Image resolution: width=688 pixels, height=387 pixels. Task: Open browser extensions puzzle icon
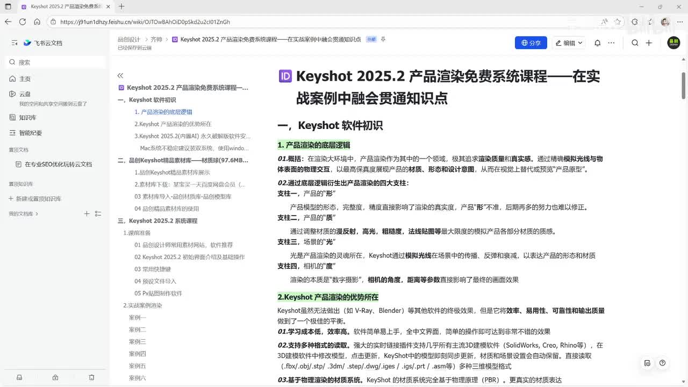635,22
